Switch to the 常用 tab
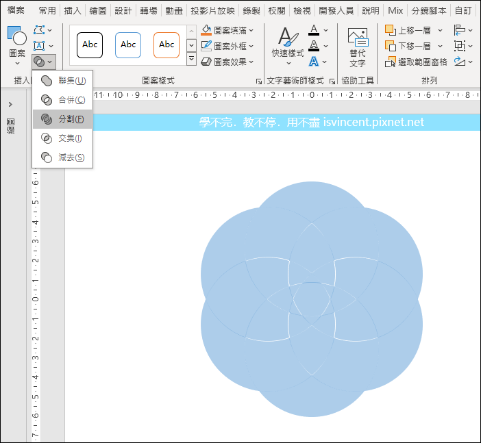Screen dimensions: 481x443 coord(47,11)
